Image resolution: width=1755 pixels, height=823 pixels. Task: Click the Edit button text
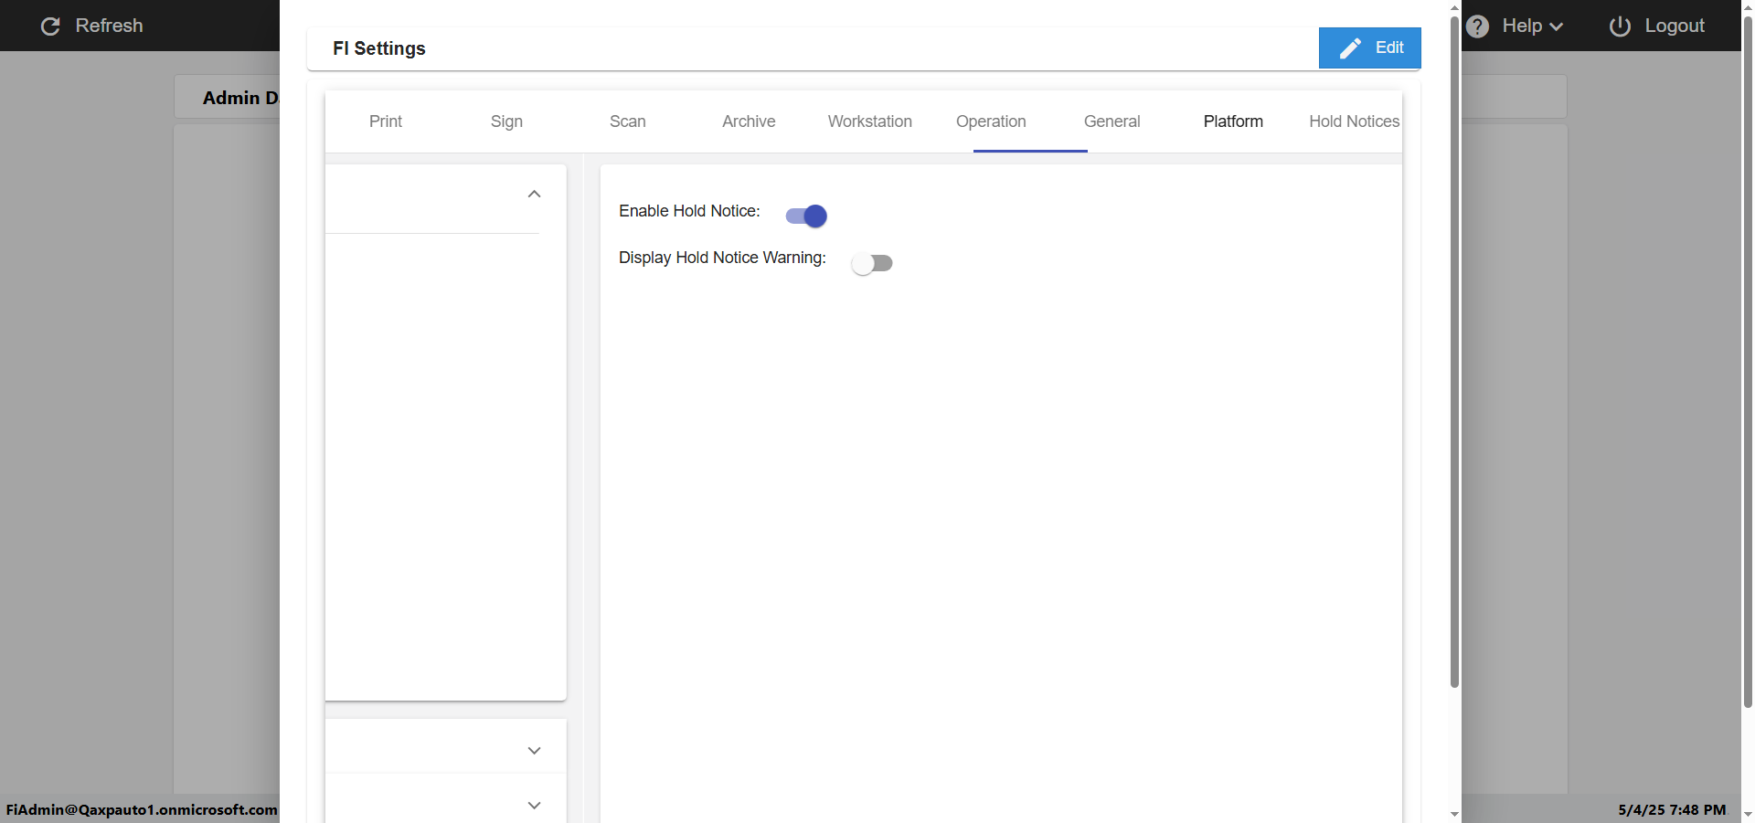1389,47
